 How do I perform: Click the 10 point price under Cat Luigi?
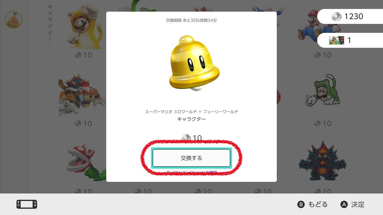323,123
